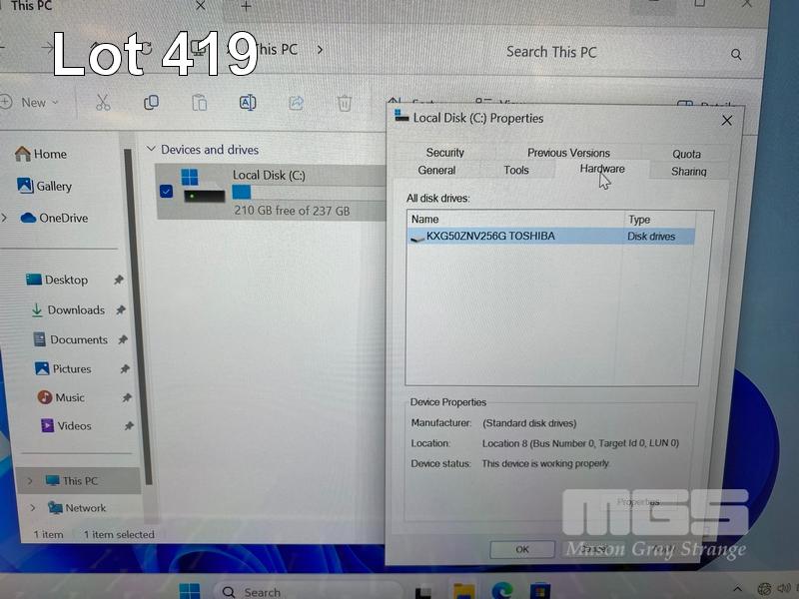Open the Windows Start menu
Image resolution: width=799 pixels, height=599 pixels.
190,591
